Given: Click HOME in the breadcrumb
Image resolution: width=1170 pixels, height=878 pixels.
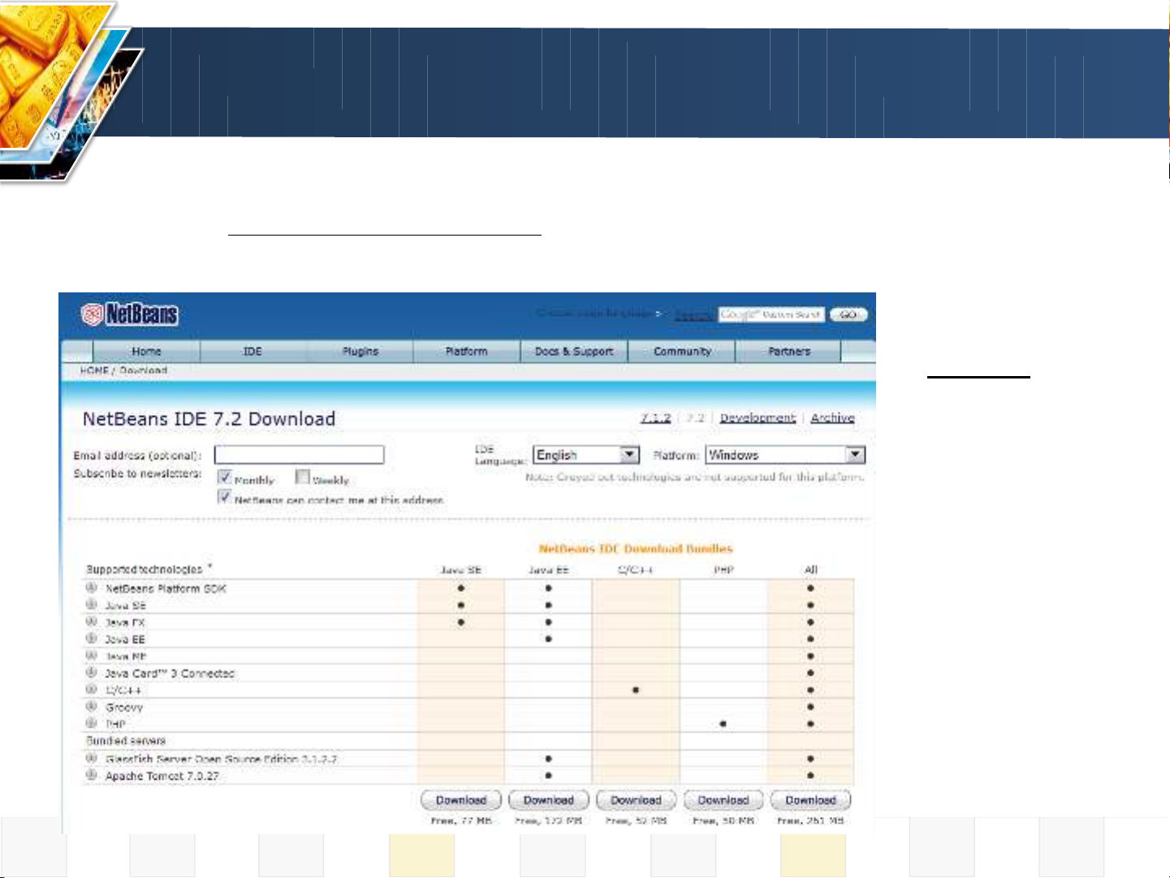Looking at the screenshot, I should click(94, 370).
